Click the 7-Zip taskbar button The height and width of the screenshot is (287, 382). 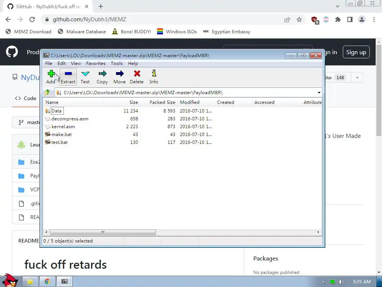pyautogui.click(x=65, y=282)
